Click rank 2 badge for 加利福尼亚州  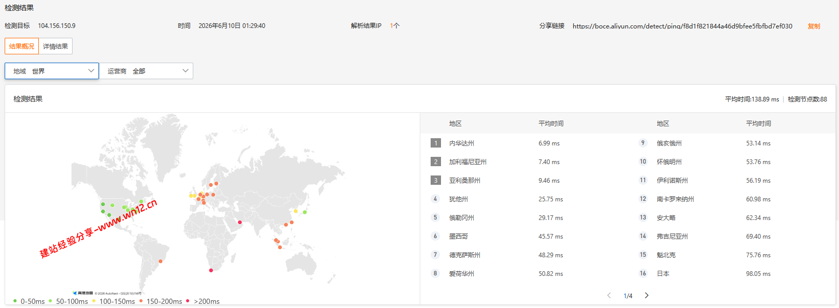[x=436, y=162]
